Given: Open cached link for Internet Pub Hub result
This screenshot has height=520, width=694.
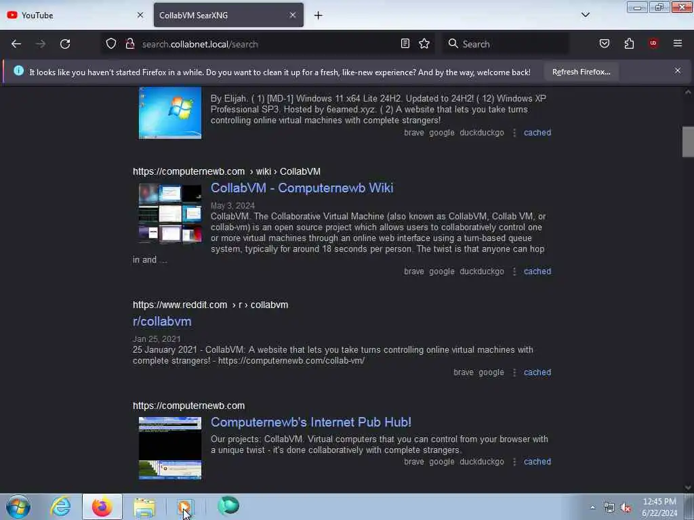Looking at the screenshot, I should tap(537, 462).
